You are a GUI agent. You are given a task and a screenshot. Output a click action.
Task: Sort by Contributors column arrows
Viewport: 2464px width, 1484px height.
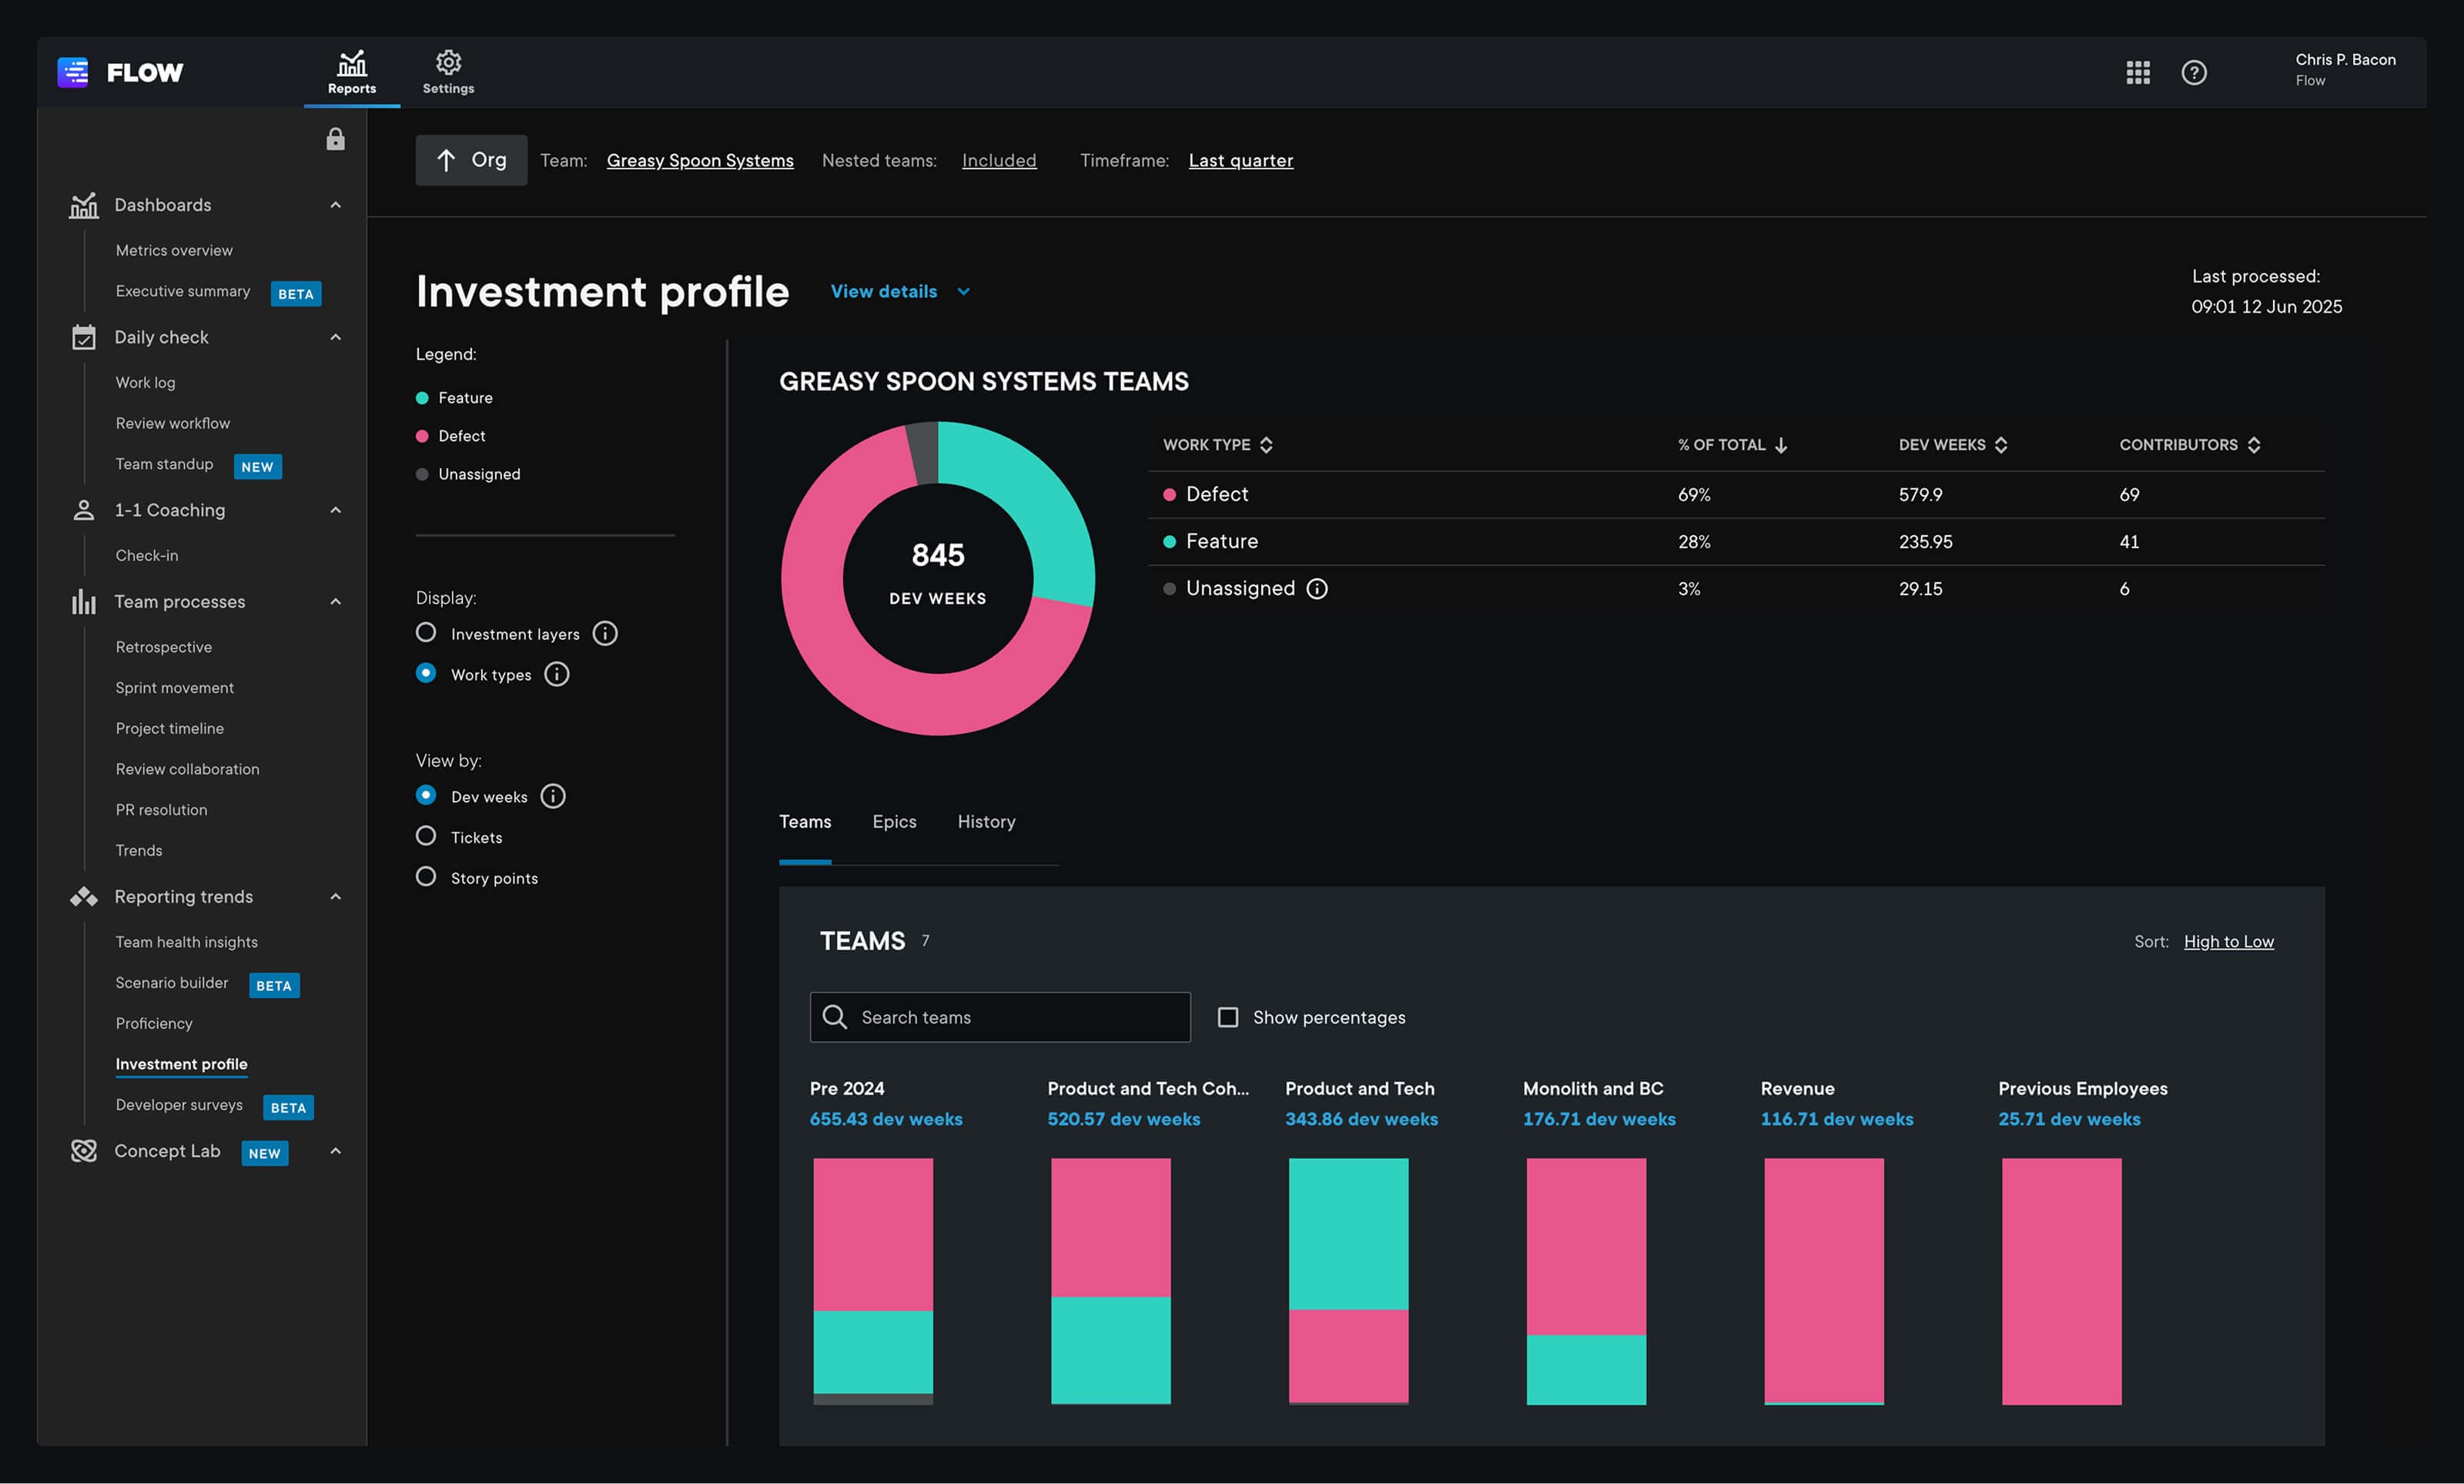click(x=2253, y=445)
